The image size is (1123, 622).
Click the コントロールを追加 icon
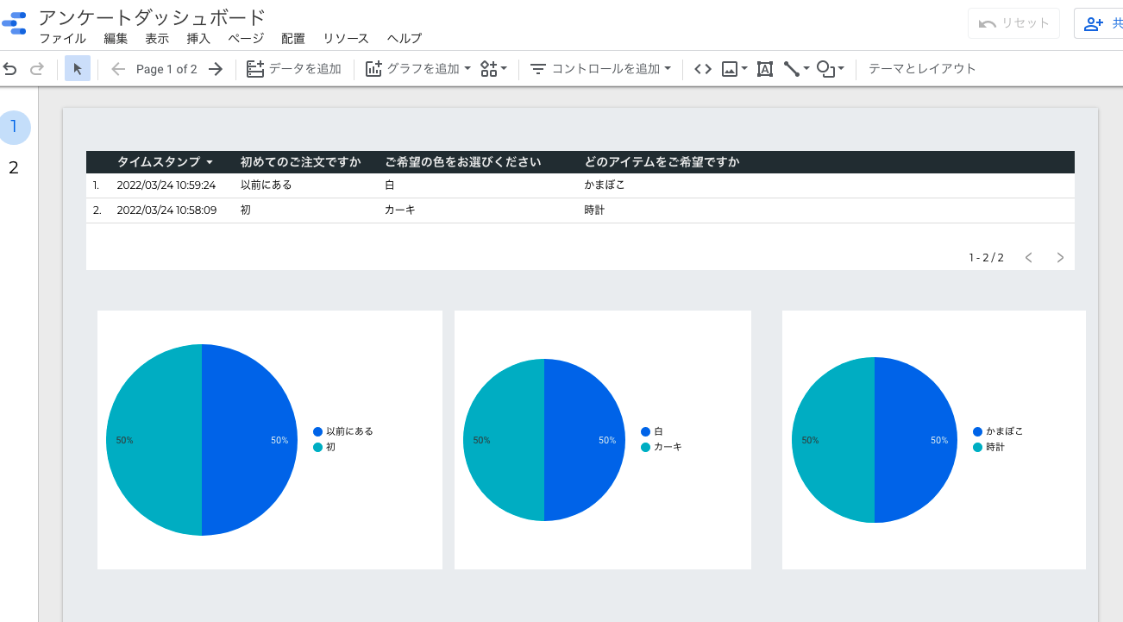[x=538, y=68]
